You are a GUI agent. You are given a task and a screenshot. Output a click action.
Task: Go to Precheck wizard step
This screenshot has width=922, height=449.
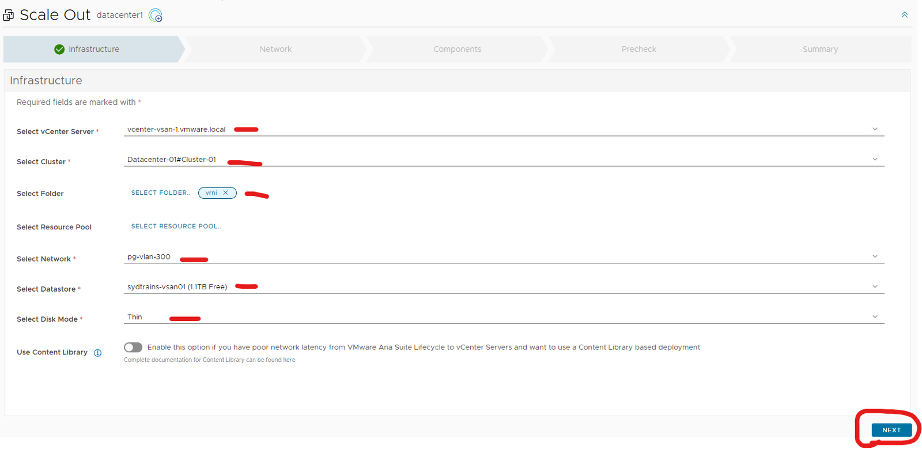[x=638, y=49]
